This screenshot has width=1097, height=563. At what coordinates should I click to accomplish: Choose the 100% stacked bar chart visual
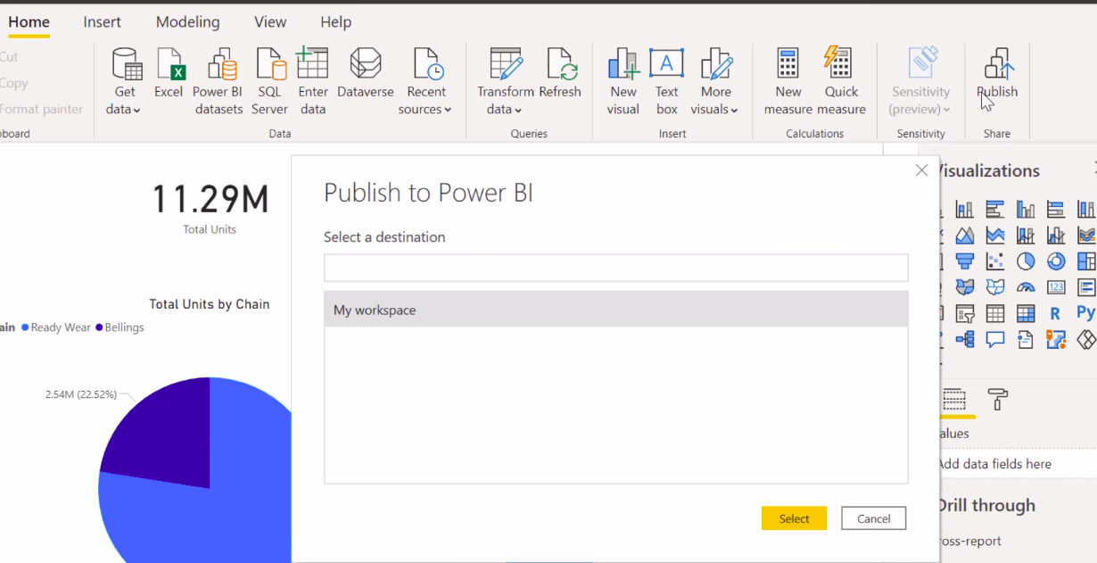[x=1056, y=210]
